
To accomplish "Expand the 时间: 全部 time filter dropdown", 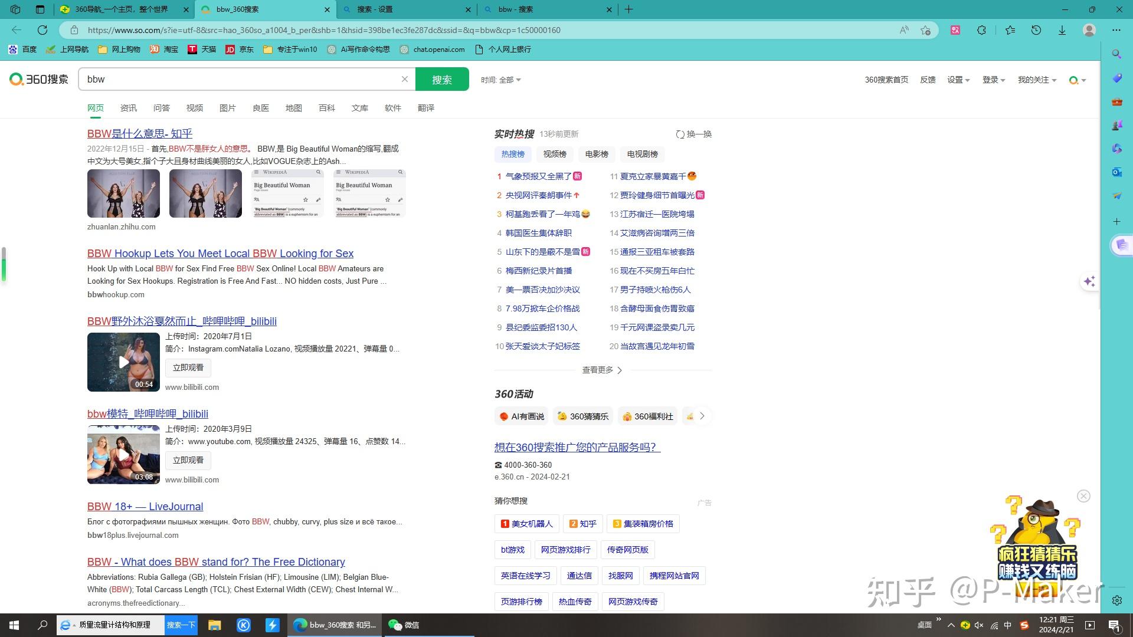I will click(x=501, y=80).
